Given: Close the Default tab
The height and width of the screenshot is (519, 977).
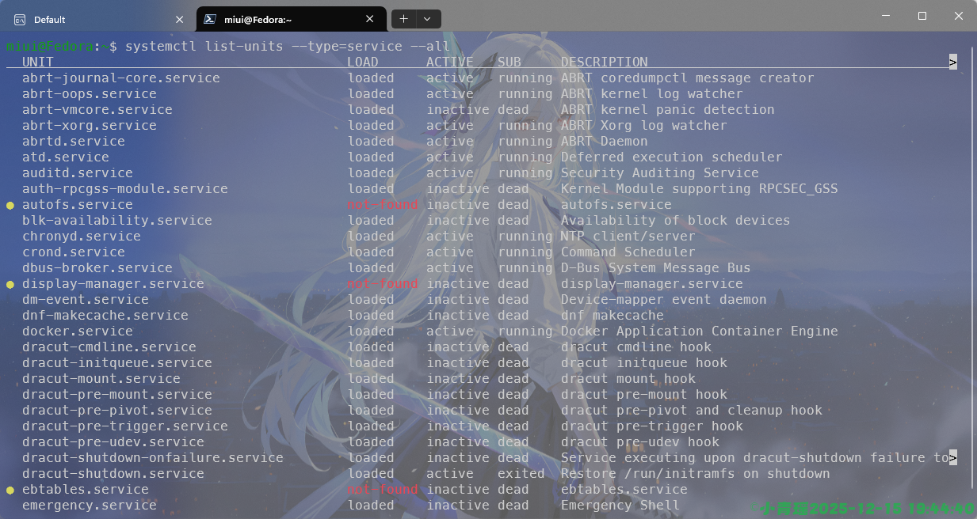Looking at the screenshot, I should point(179,19).
